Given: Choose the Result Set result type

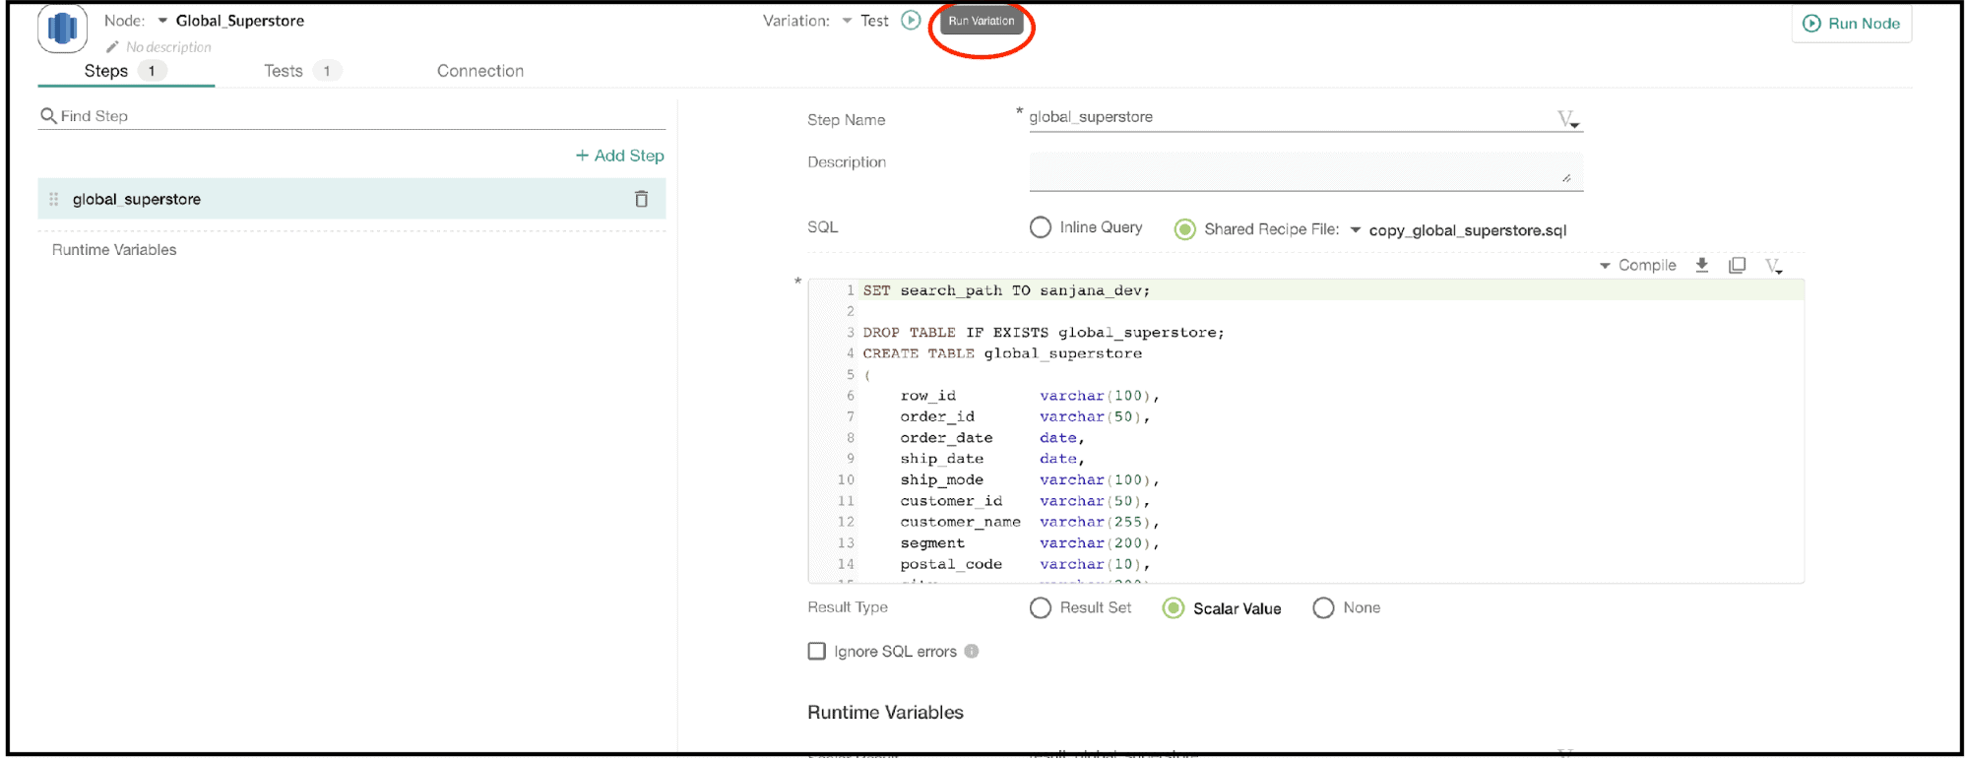Looking at the screenshot, I should click(x=1040, y=608).
